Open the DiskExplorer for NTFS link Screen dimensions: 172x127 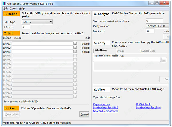pyautogui.click(x=105, y=108)
